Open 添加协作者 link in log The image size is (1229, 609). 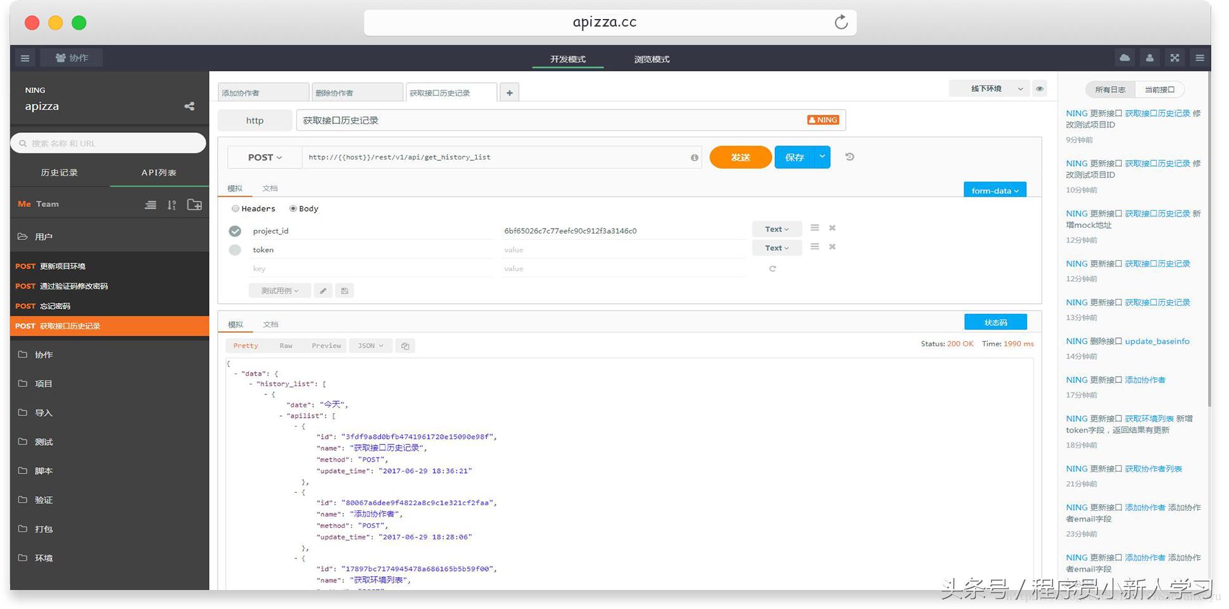pos(1145,380)
